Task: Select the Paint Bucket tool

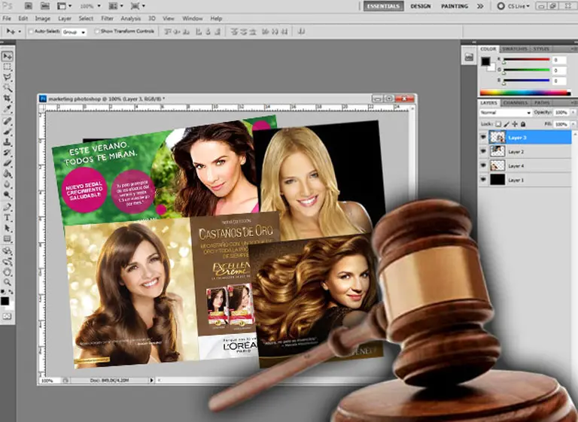Action: (8, 174)
